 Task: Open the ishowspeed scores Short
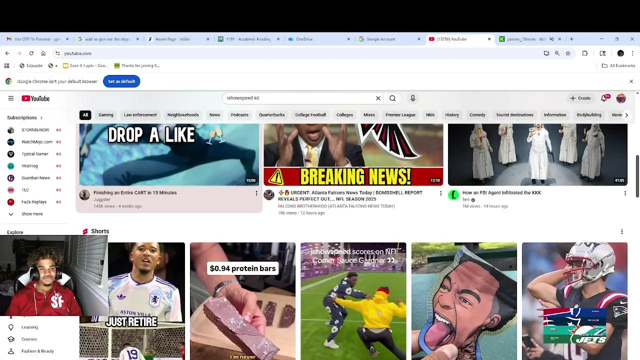click(353, 301)
